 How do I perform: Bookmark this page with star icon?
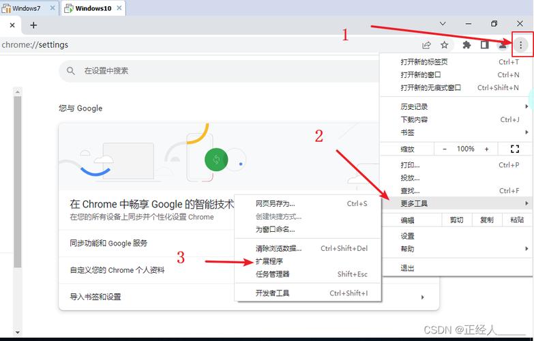(444, 44)
